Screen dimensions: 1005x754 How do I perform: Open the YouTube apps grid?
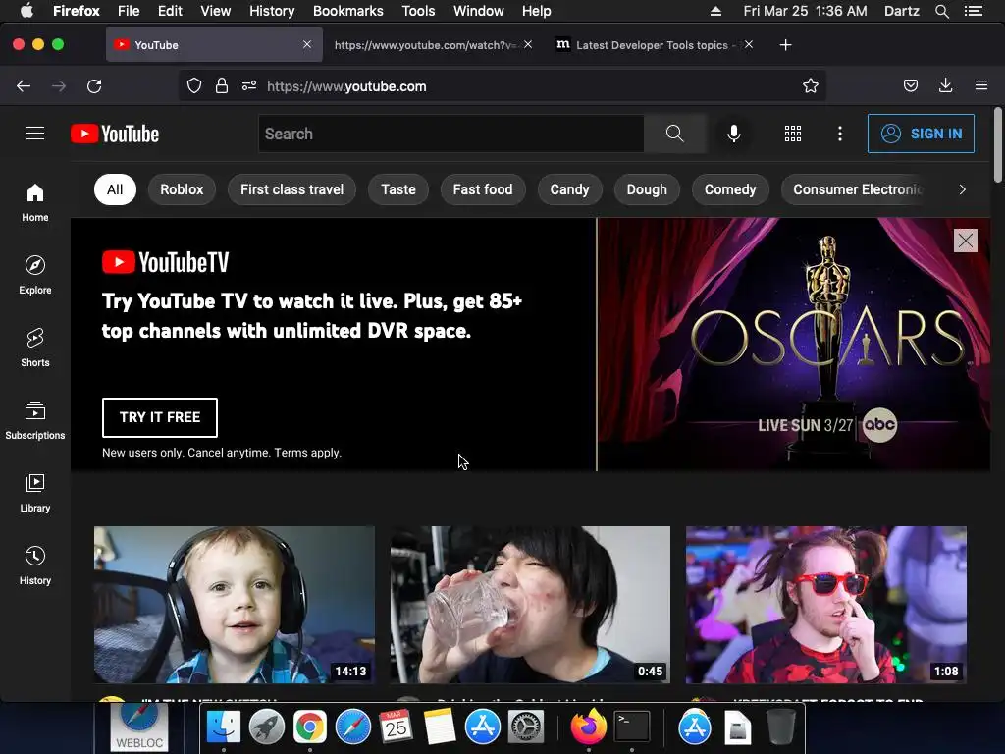793,134
